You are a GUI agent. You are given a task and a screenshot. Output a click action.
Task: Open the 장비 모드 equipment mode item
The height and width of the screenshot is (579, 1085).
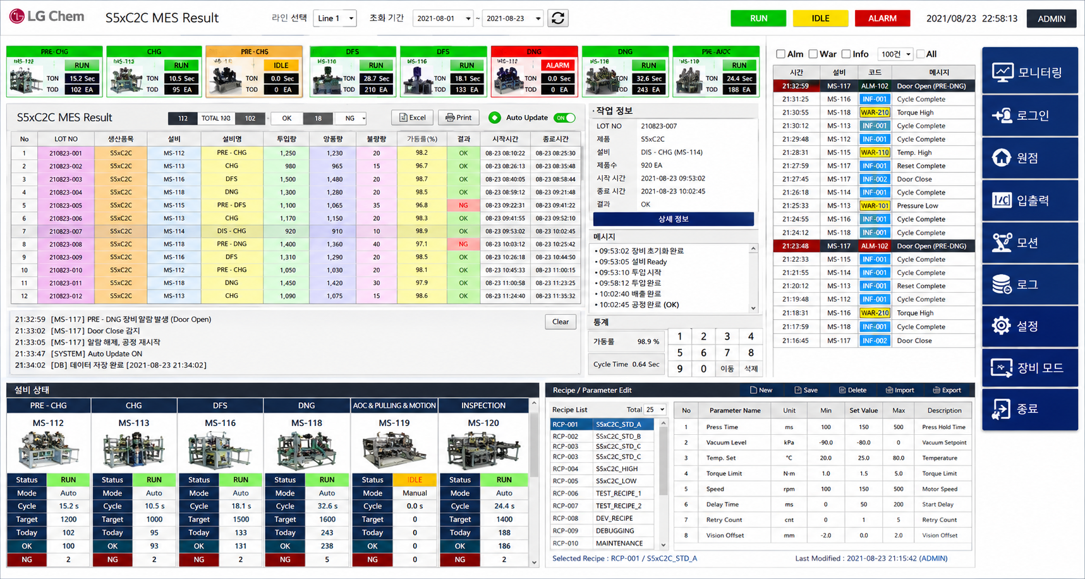[1030, 368]
